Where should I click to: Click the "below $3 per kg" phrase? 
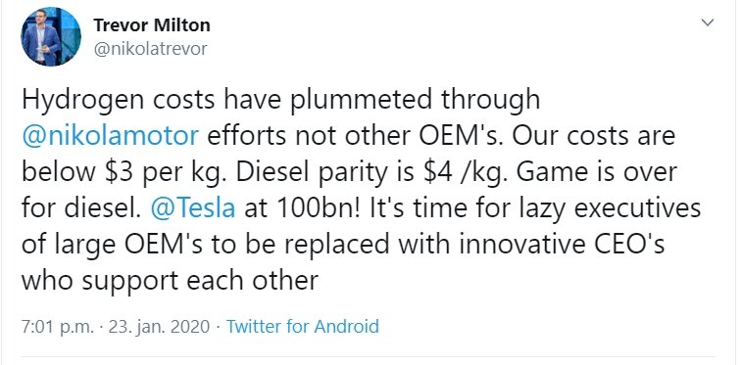tap(124, 172)
